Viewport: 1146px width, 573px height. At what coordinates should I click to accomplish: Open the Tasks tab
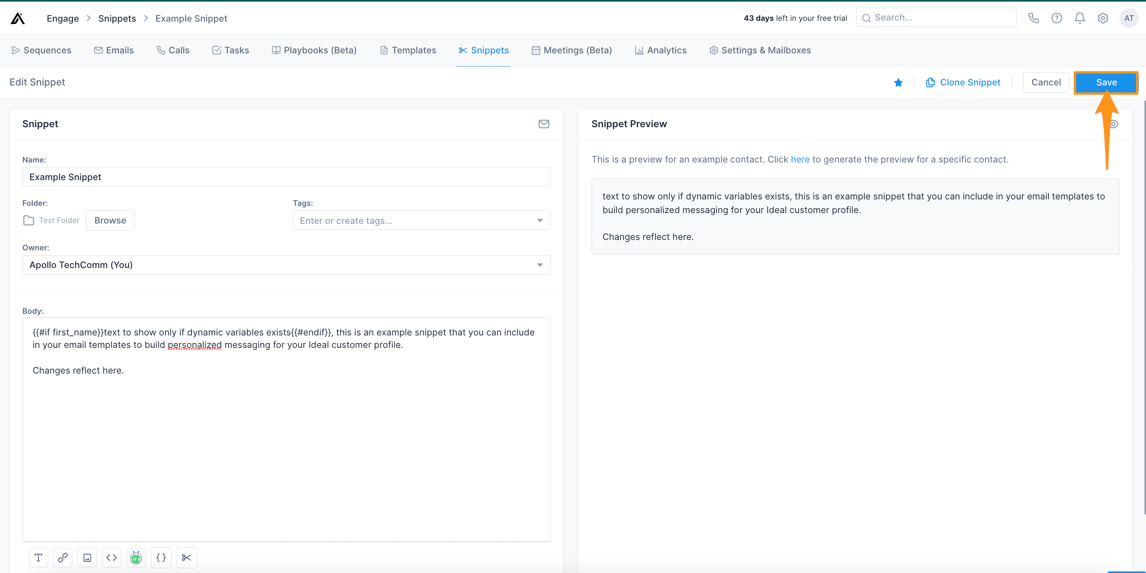(x=230, y=50)
